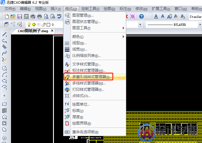Expand the 图层工具 submenu
The image size is (202, 143).
[95, 28]
